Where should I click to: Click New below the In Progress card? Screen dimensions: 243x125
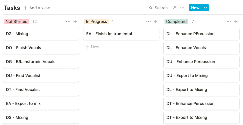tap(92, 47)
